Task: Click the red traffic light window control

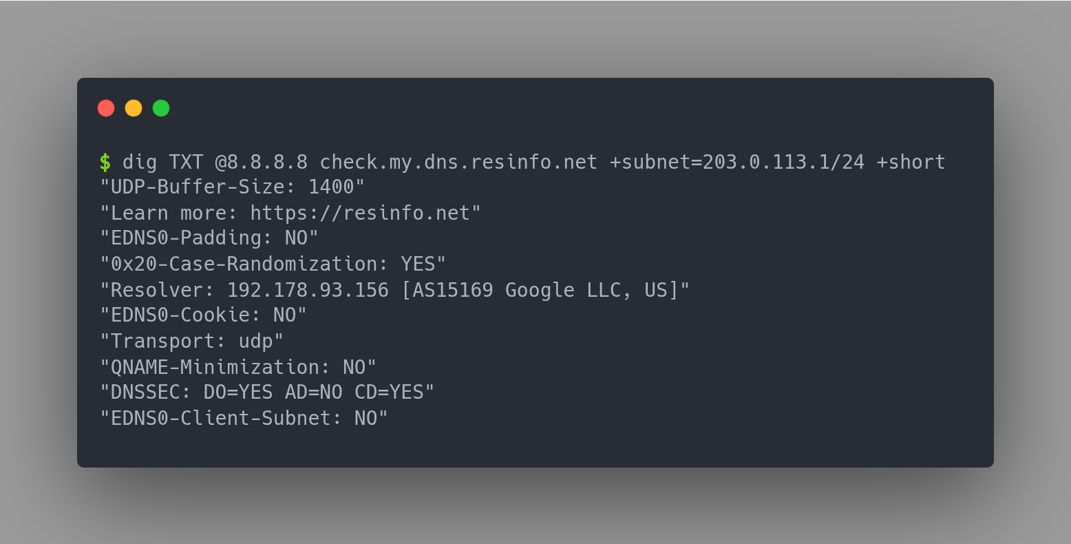Action: (106, 108)
